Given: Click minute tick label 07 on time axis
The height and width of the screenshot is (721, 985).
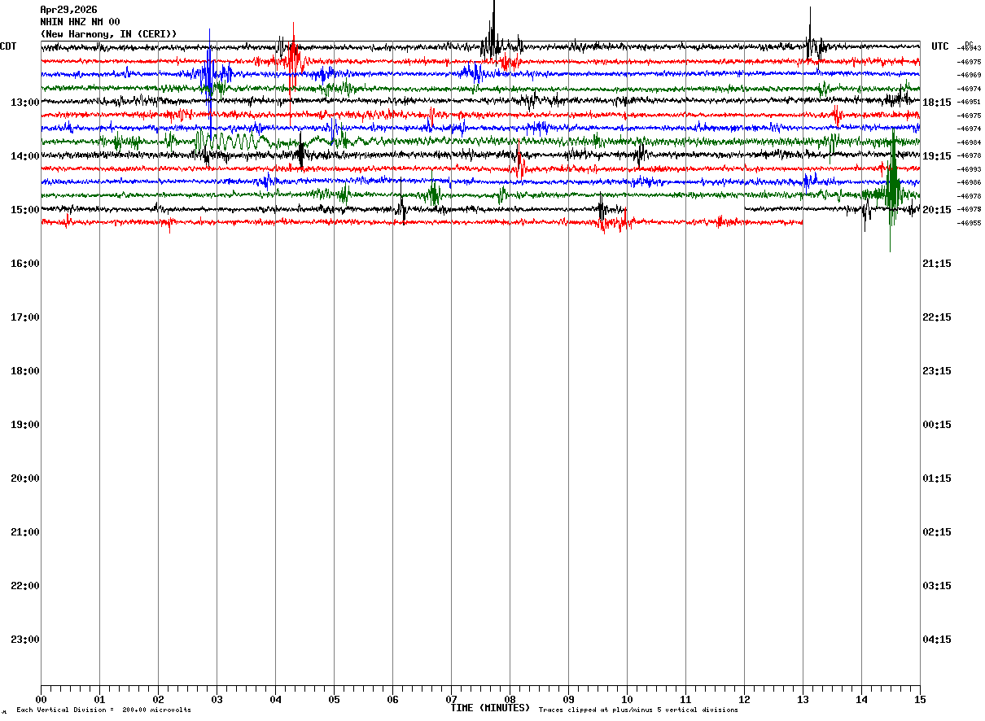Looking at the screenshot, I should (451, 699).
